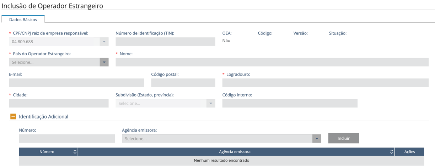The height and width of the screenshot is (166, 435).
Task: Focus the Logradouro text field
Action: click(325, 83)
